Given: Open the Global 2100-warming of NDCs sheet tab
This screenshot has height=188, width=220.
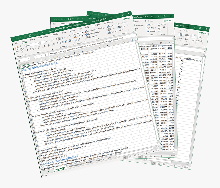Looking at the screenshot, I should [80, 164].
